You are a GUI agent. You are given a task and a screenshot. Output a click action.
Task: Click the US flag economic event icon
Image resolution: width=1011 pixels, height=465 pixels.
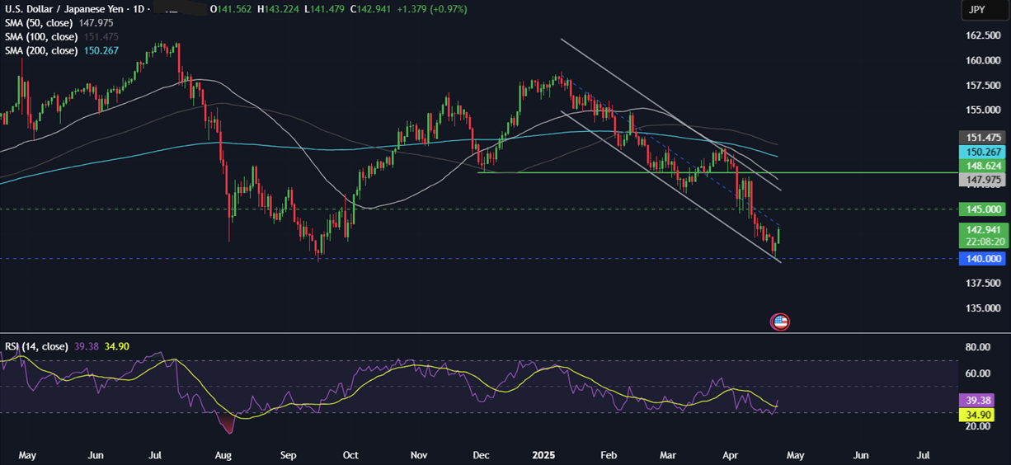click(x=779, y=322)
